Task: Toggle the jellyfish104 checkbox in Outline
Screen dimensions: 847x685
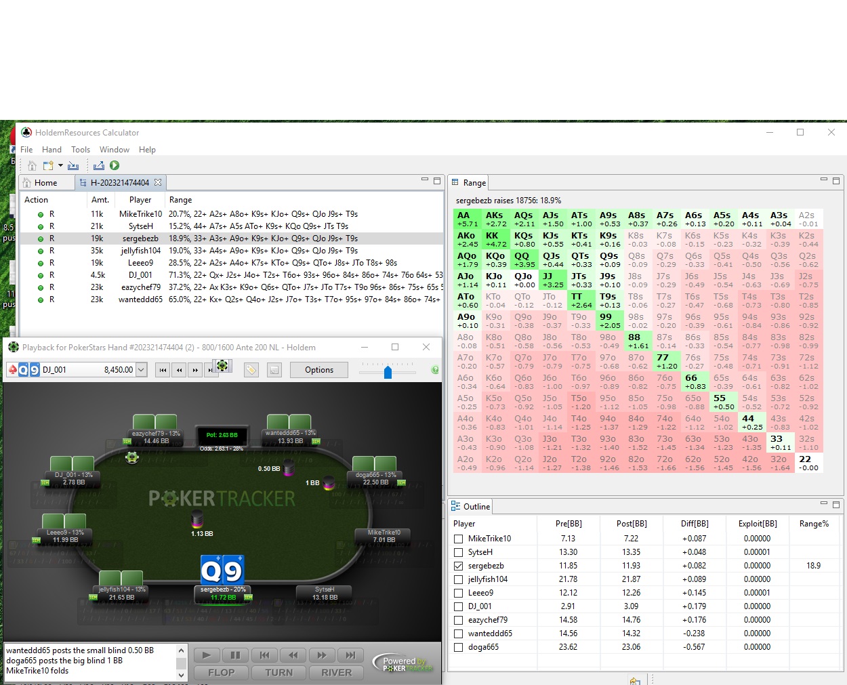Action: [x=459, y=579]
